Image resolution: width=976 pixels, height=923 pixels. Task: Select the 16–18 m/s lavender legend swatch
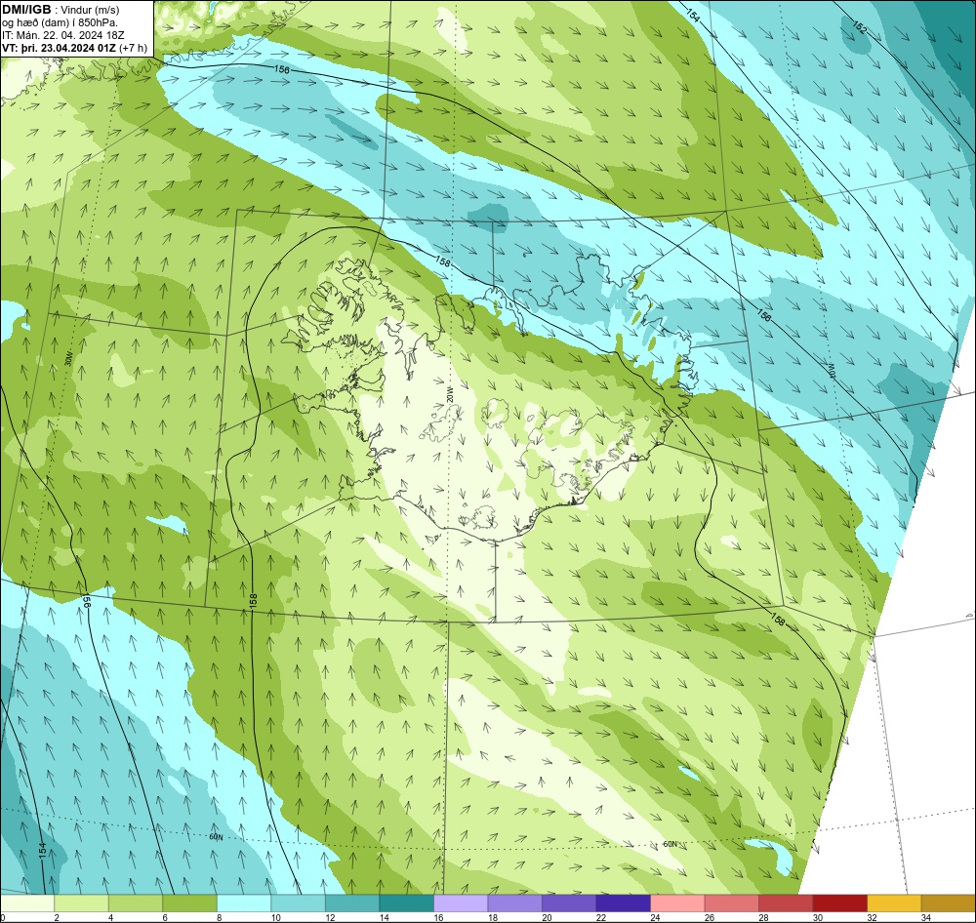pos(461,903)
